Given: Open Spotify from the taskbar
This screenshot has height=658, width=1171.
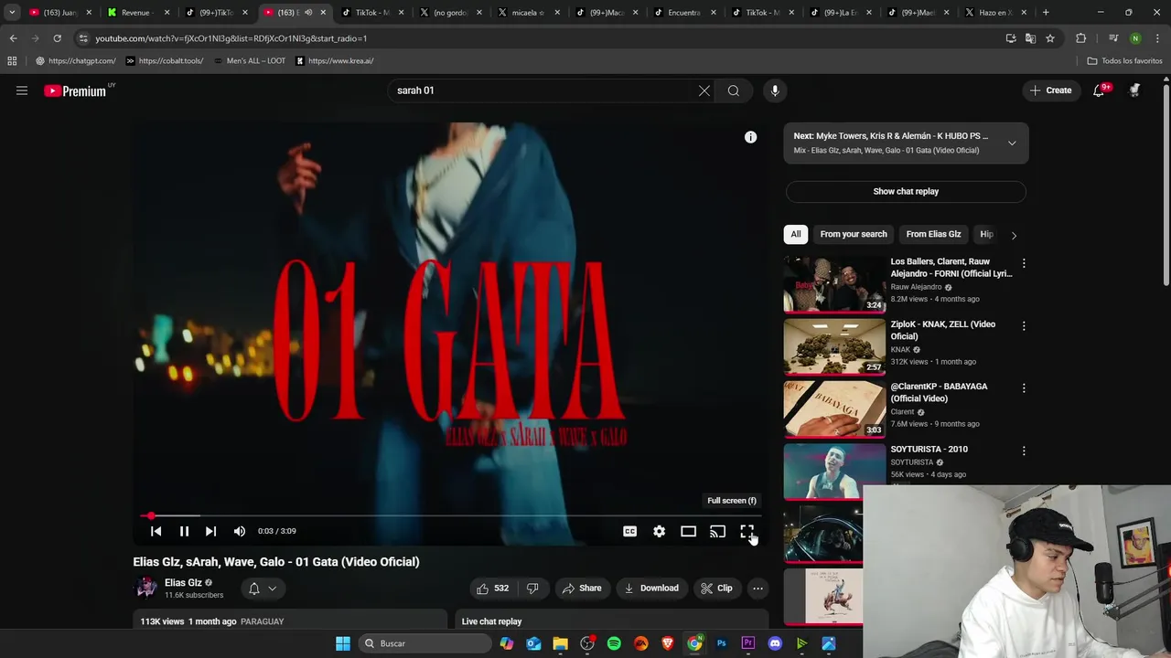Looking at the screenshot, I should point(614,643).
